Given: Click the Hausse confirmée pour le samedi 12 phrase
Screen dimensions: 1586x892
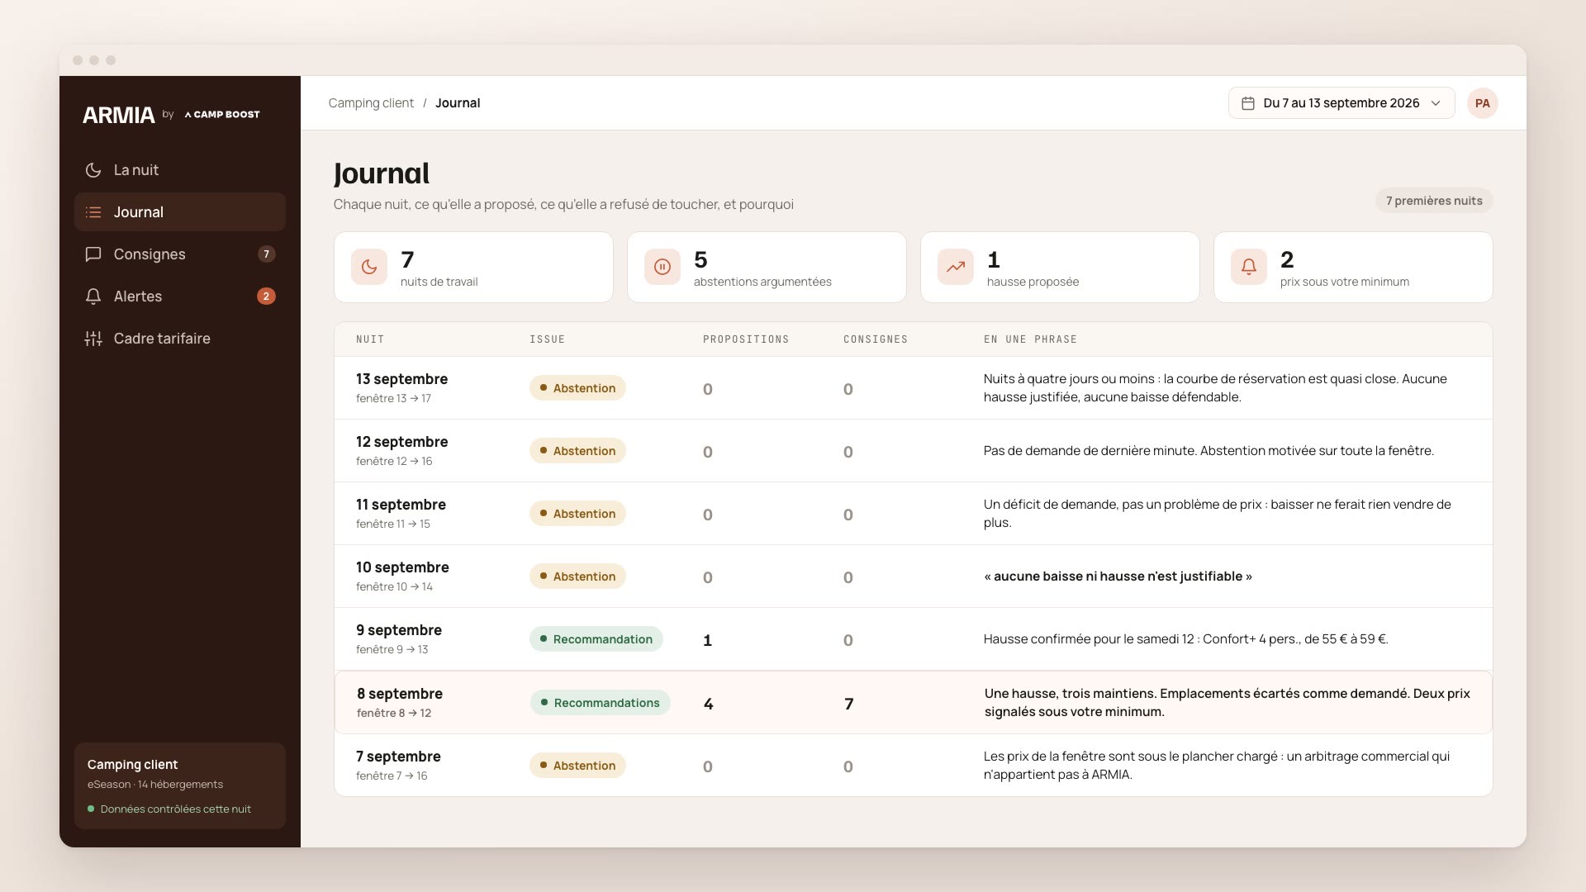Looking at the screenshot, I should pyautogui.click(x=1185, y=639).
